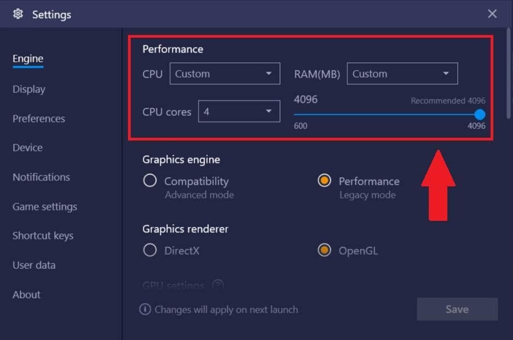
Task: Choose DirectX graphics renderer
Action: 150,250
